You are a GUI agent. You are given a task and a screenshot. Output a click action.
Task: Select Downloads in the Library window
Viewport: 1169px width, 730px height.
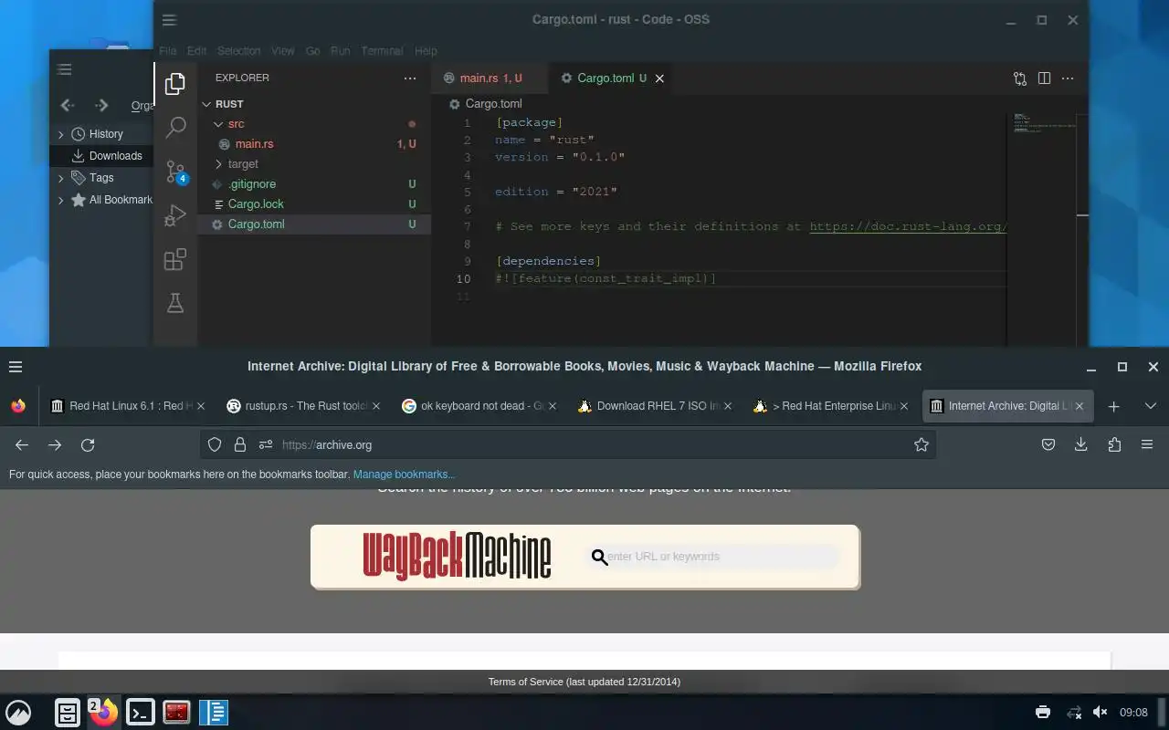click(101, 156)
